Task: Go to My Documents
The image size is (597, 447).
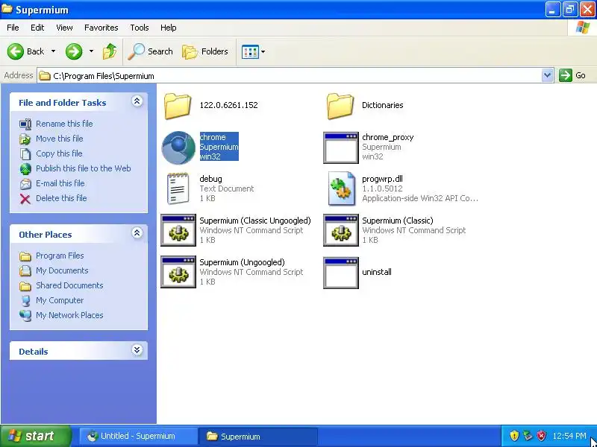Action: (x=62, y=270)
